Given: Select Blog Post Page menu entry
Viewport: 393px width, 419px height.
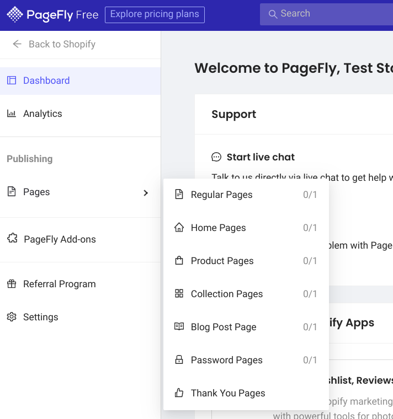Looking at the screenshot, I should [x=224, y=327].
